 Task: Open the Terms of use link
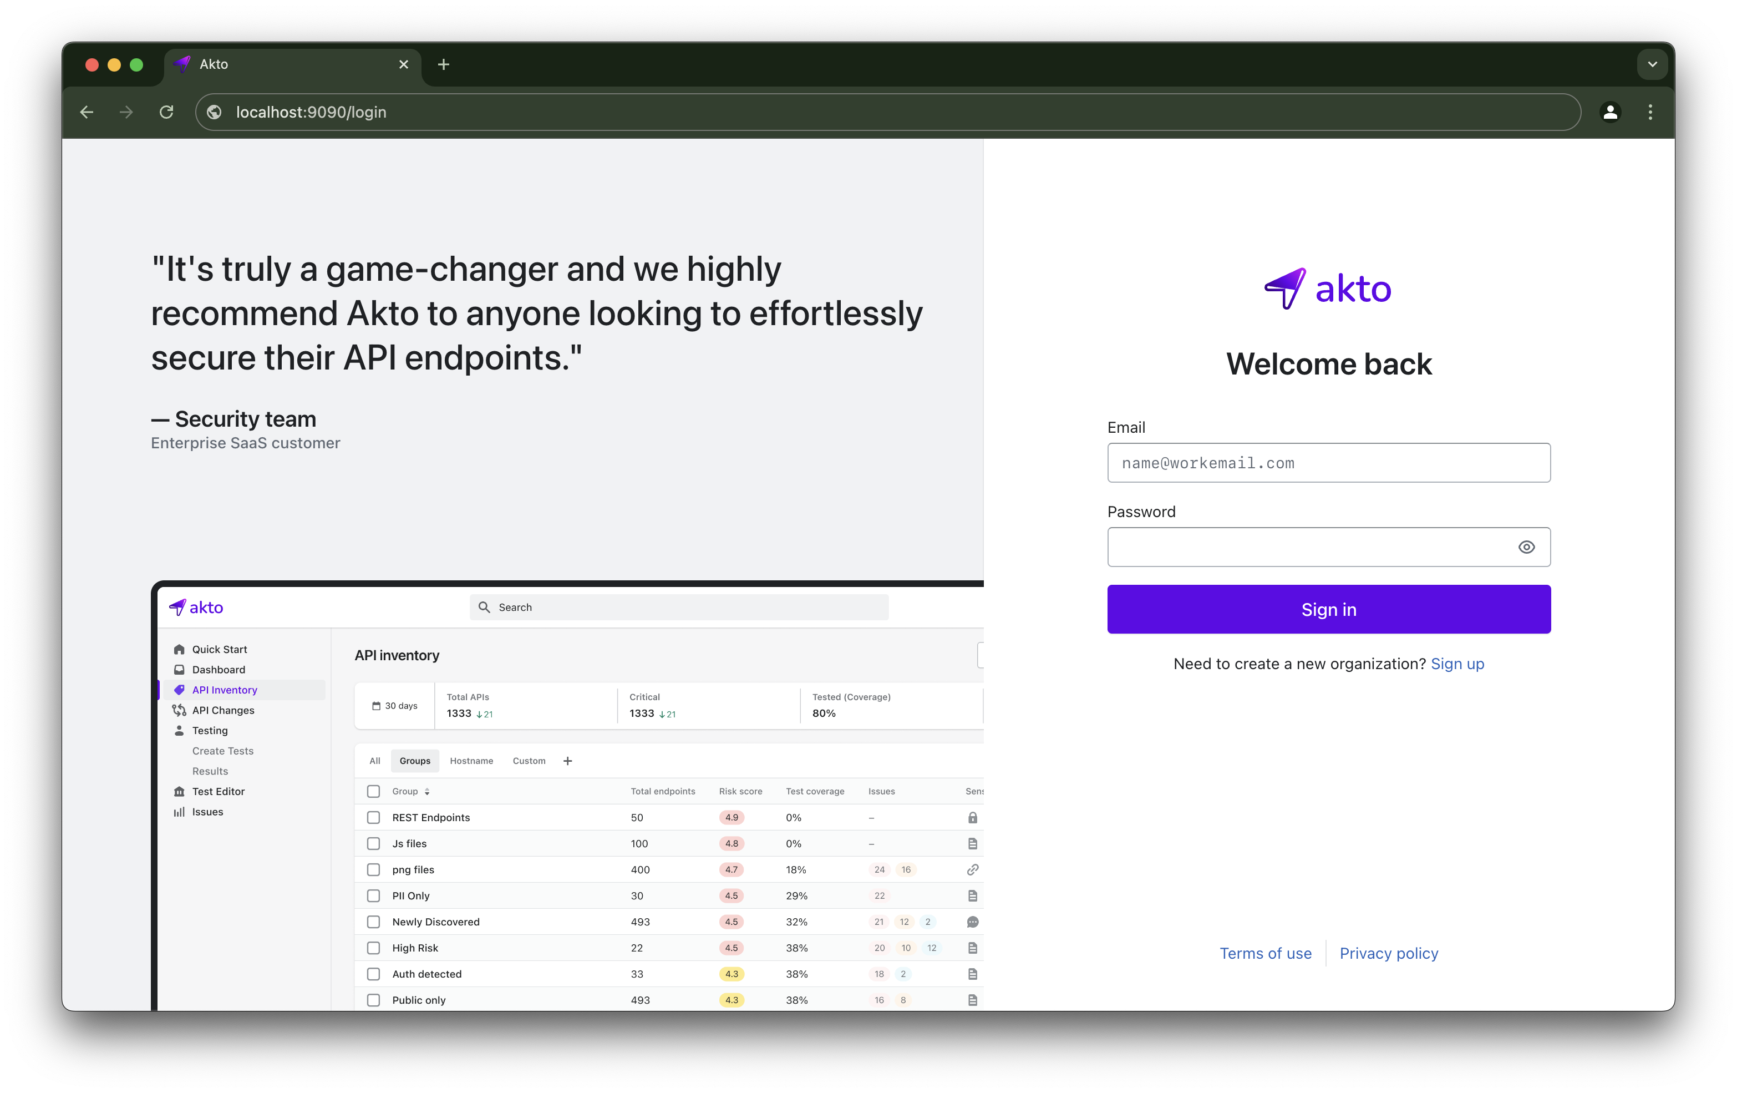[1265, 953]
